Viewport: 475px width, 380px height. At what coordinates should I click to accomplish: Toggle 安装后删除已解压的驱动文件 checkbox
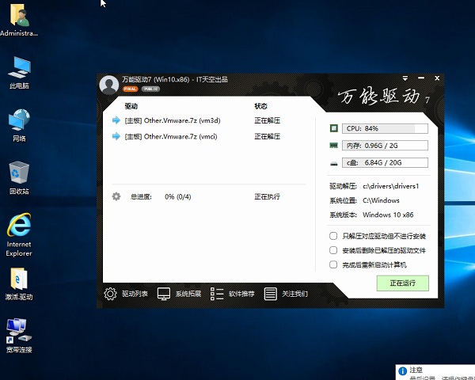point(333,250)
